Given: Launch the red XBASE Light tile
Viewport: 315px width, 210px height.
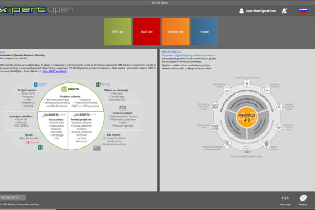Looking at the screenshot, I should pyautogui.click(x=146, y=31).
